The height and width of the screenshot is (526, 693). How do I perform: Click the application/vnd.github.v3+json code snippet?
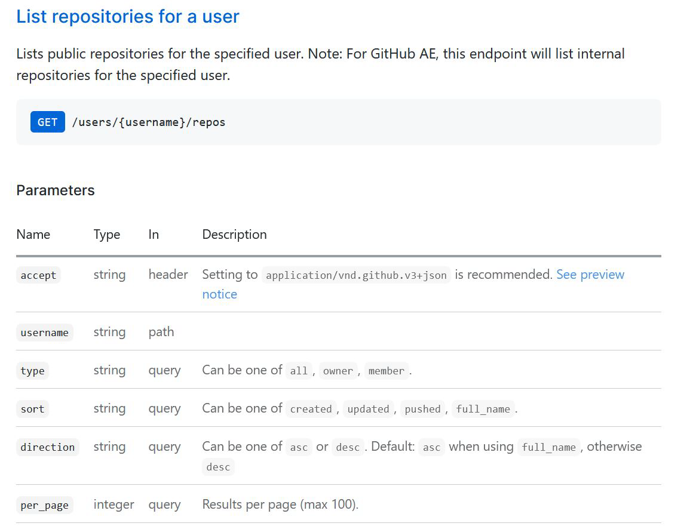[x=356, y=275]
